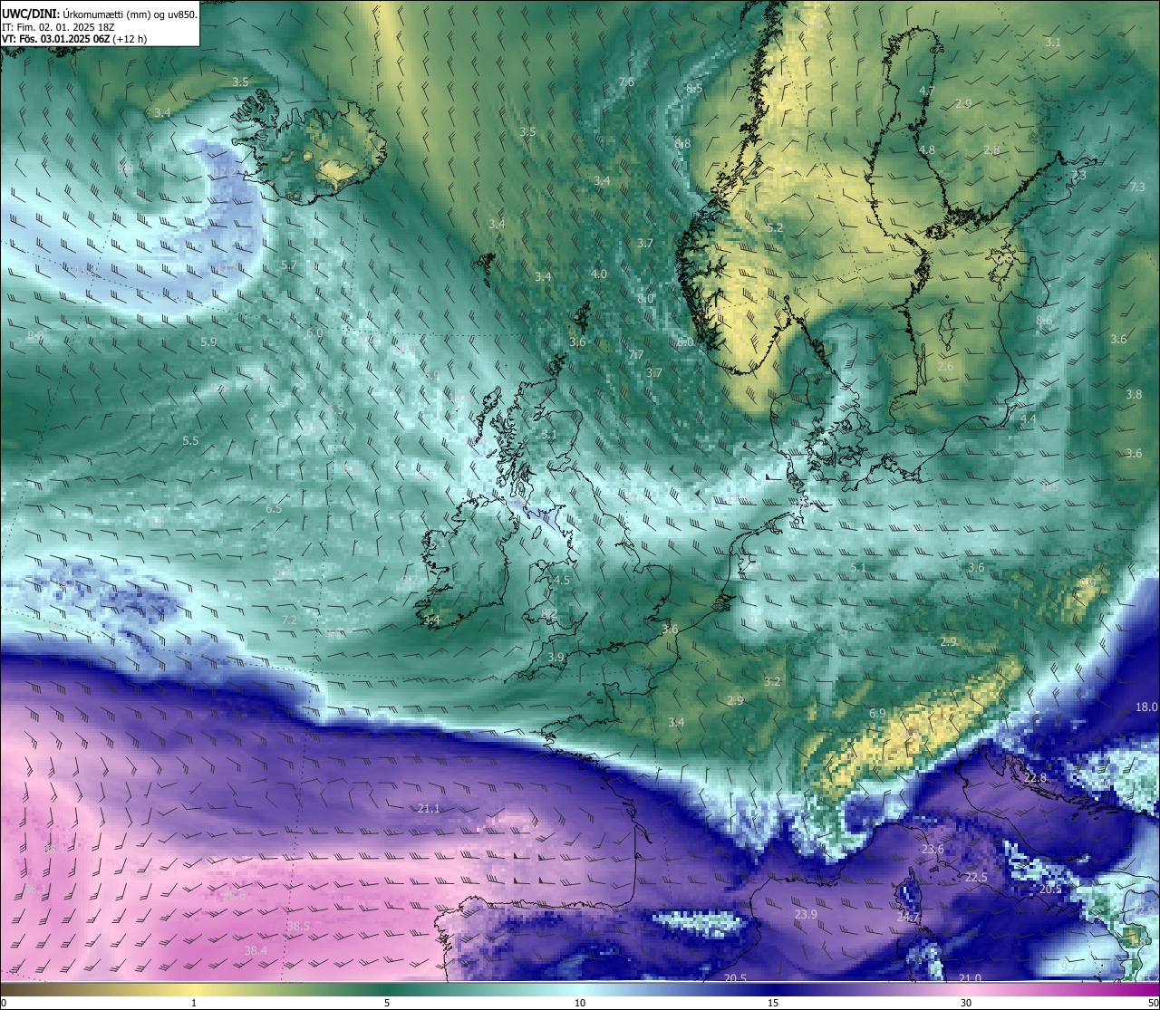Click the 50 tick label on the color scale
This screenshot has width=1160, height=1010.
tap(1153, 1004)
